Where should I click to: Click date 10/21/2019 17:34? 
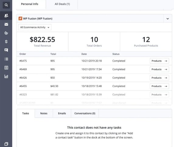92,69
